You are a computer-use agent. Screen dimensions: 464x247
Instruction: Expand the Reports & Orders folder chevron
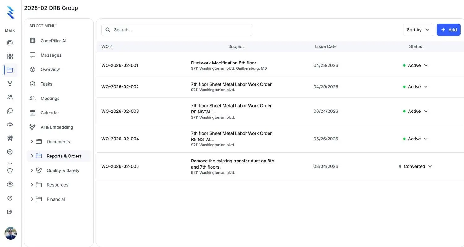[x=32, y=156]
